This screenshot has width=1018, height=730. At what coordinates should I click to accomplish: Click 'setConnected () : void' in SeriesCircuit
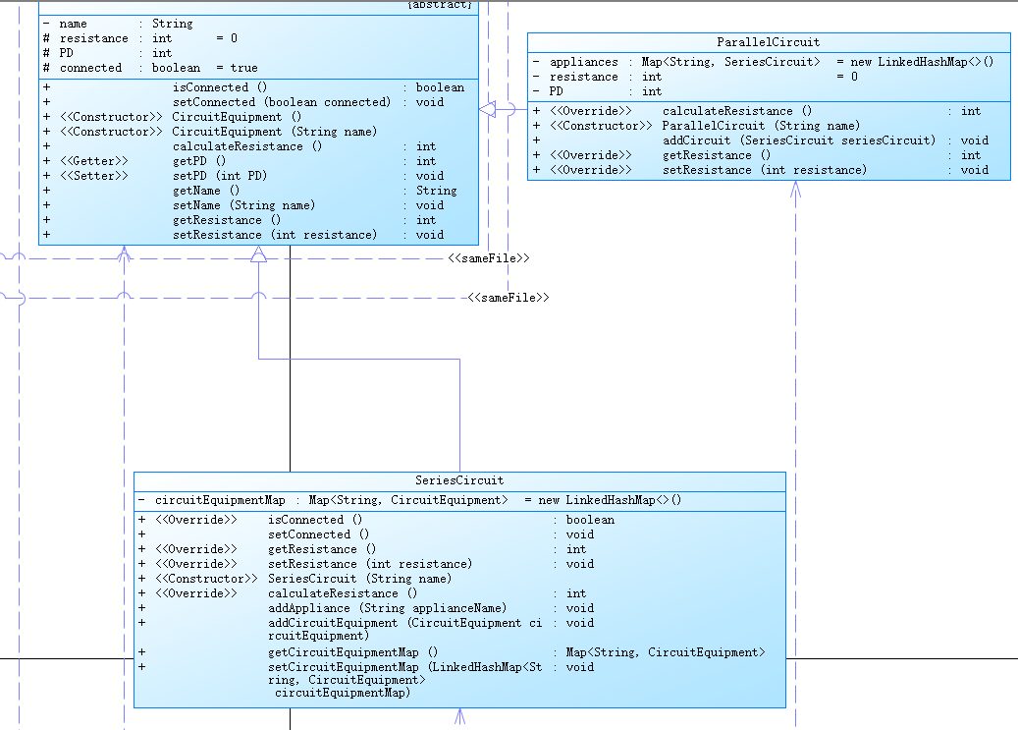point(365,534)
